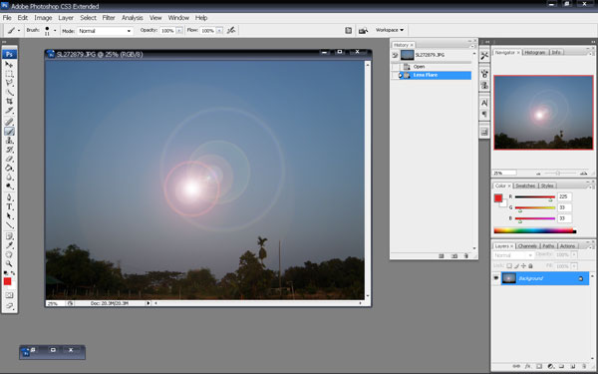Image resolution: width=598 pixels, height=374 pixels.
Task: Select the Lens Flare history state
Action: 436,75
